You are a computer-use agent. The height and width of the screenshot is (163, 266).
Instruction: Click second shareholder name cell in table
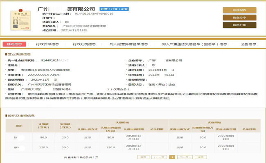pos(19,148)
